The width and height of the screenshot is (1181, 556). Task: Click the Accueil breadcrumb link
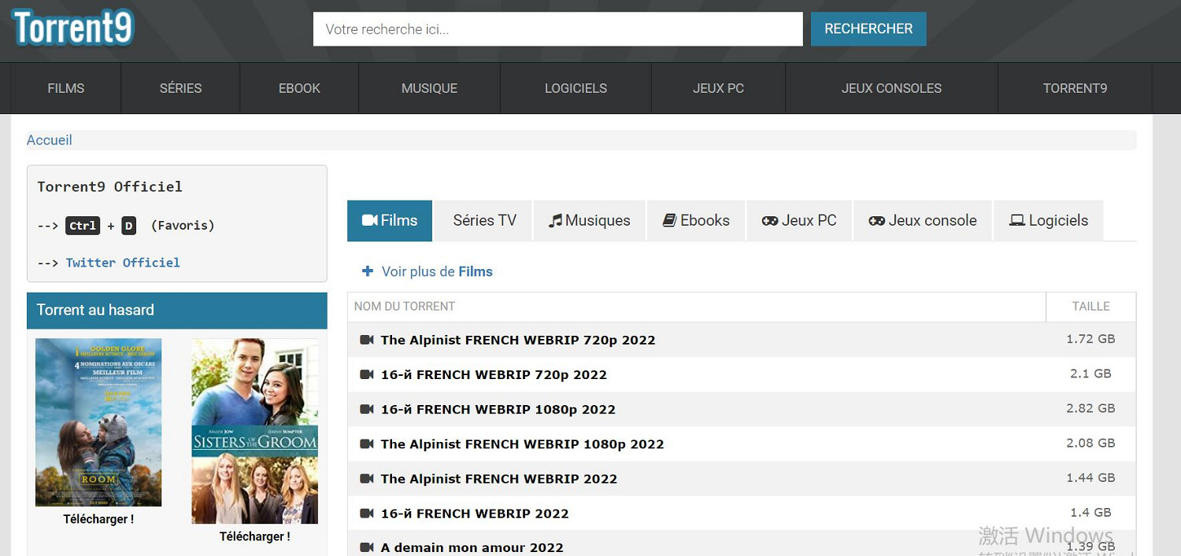[x=50, y=140]
